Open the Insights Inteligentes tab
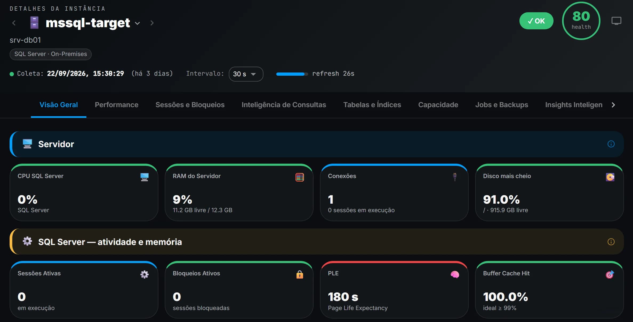633x322 pixels. pyautogui.click(x=574, y=105)
